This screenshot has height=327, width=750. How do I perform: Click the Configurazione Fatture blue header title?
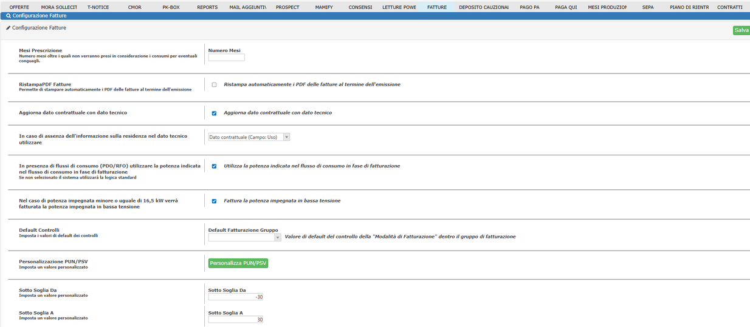coord(41,16)
